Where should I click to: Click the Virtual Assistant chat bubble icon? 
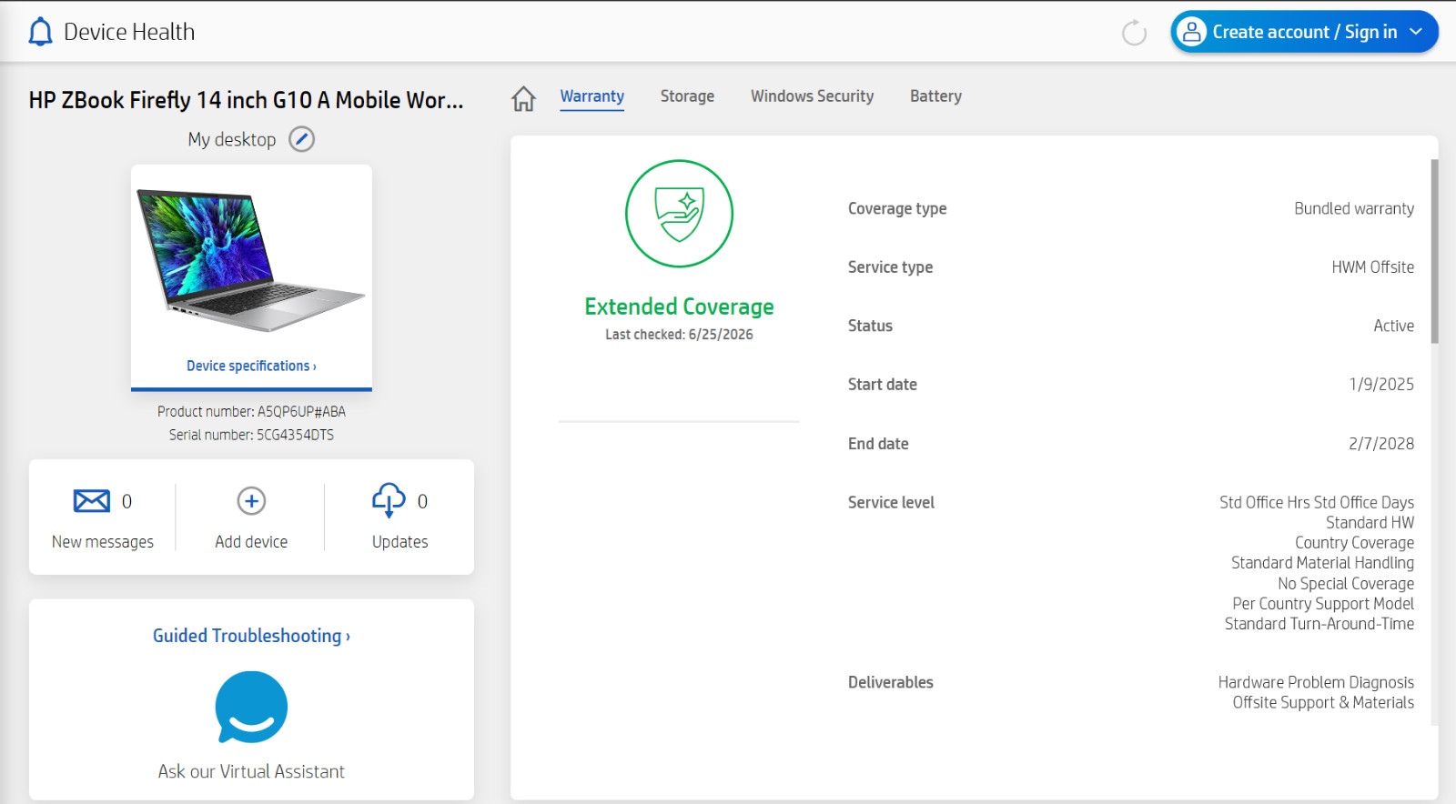click(251, 708)
